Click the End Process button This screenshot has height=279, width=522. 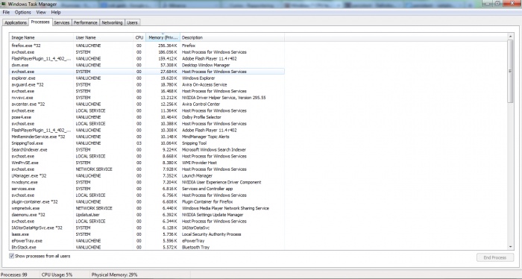495,257
